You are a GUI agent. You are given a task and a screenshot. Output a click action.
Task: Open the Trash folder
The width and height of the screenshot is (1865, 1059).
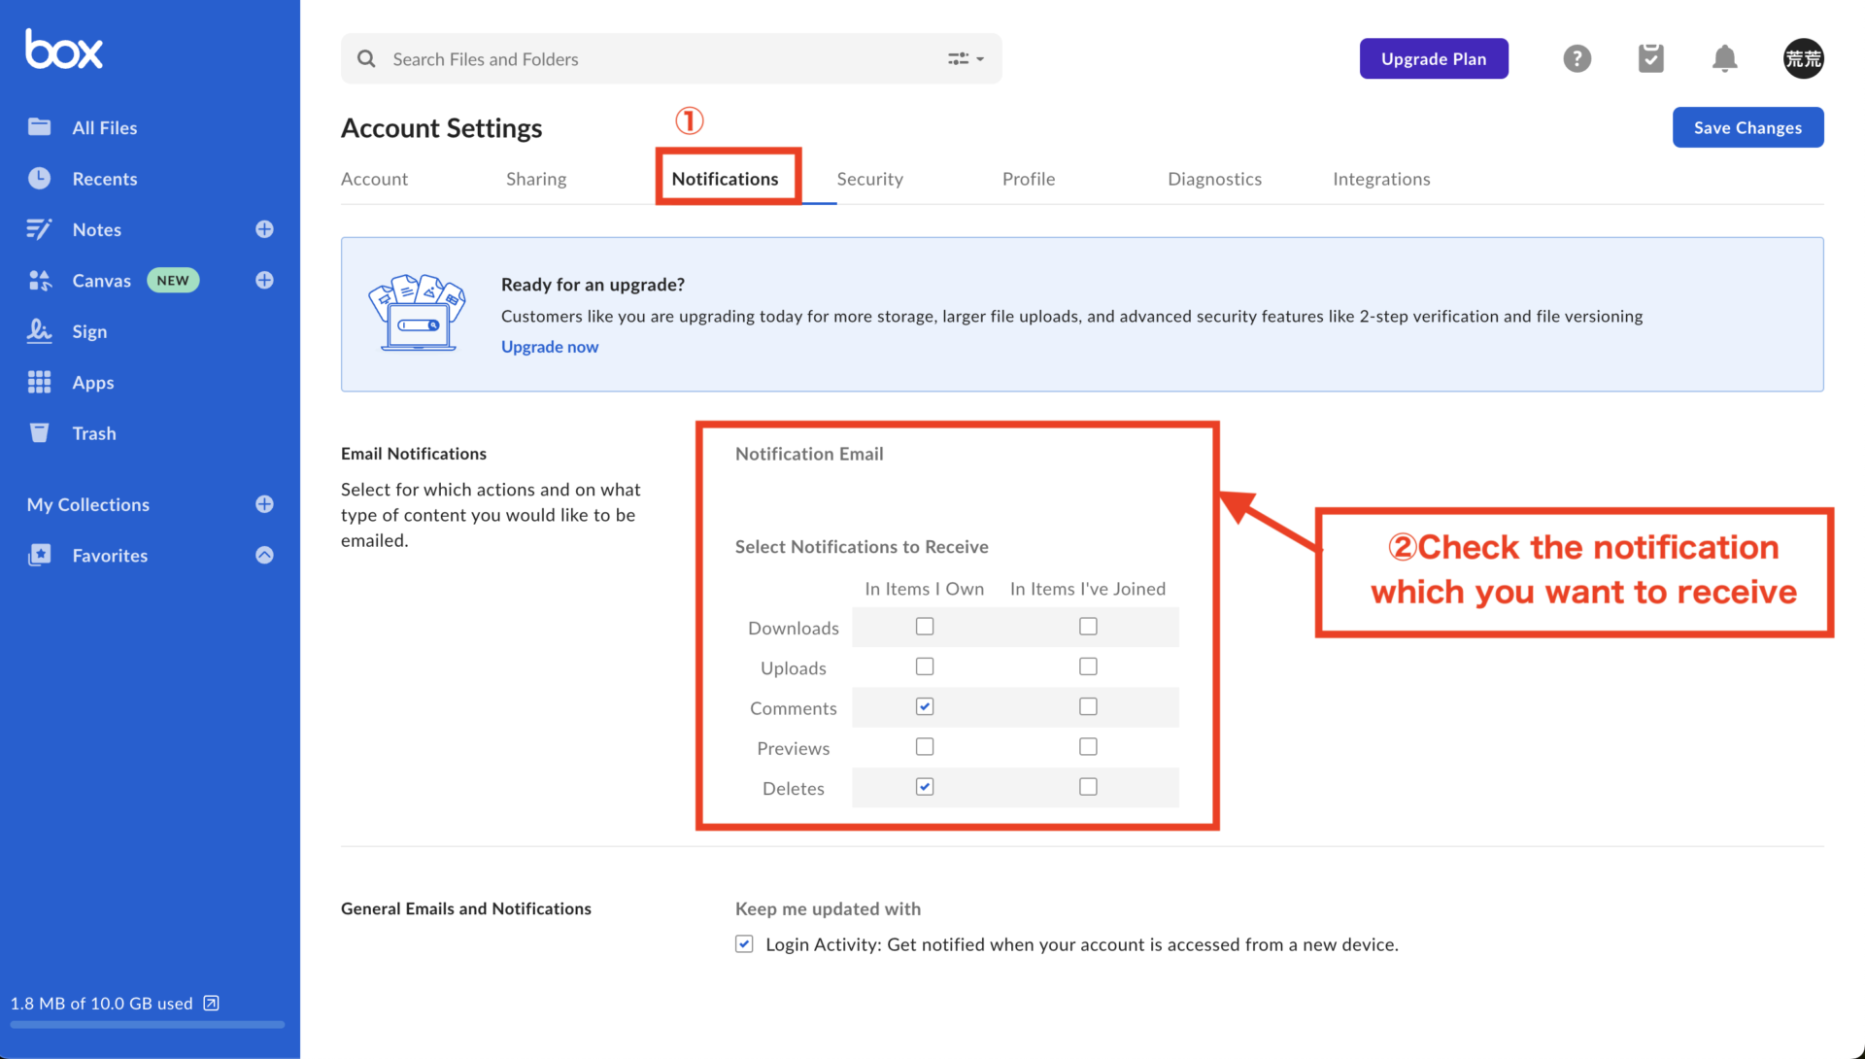click(x=94, y=433)
